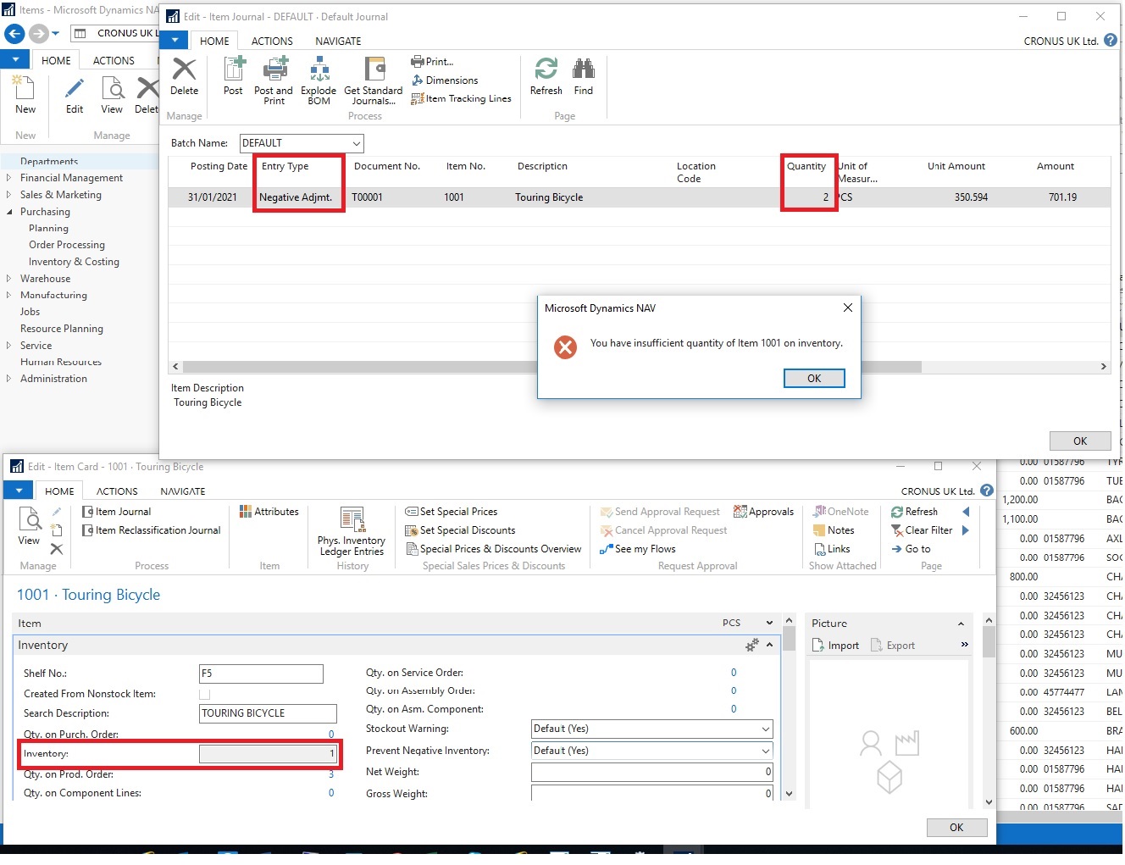Open Phys. Inventory Ledger Entries

[x=352, y=532]
